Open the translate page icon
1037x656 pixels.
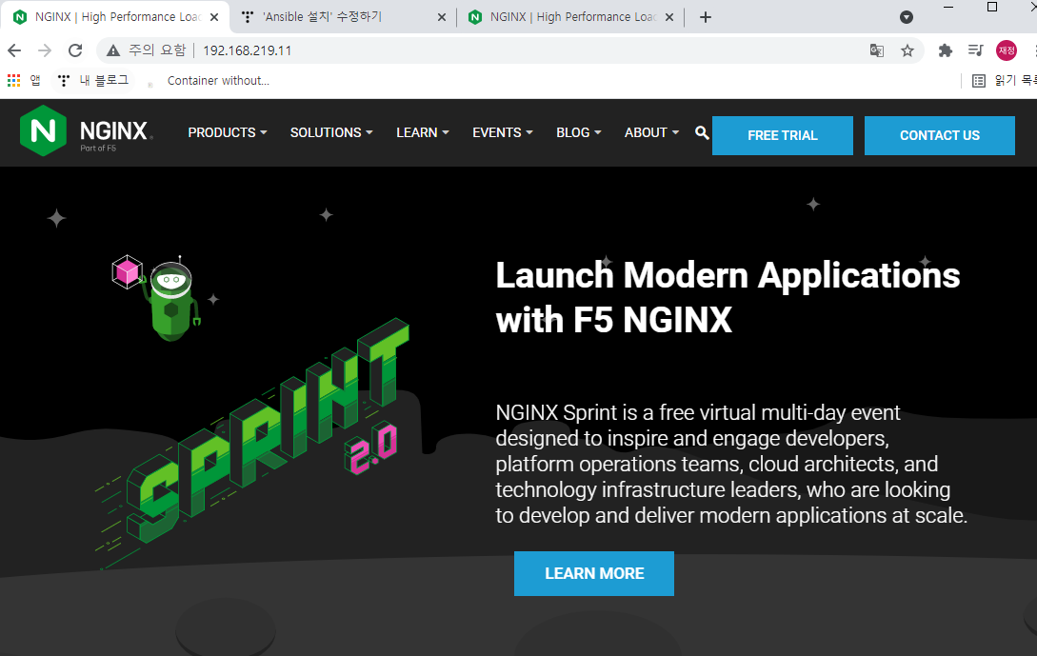coord(877,50)
